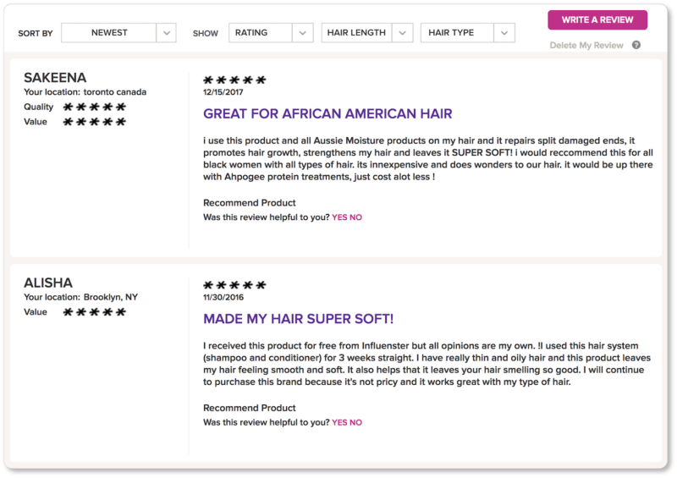Mark Alisha's review helpful with YES
Image resolution: width=677 pixels, height=478 pixels.
pyautogui.click(x=339, y=422)
